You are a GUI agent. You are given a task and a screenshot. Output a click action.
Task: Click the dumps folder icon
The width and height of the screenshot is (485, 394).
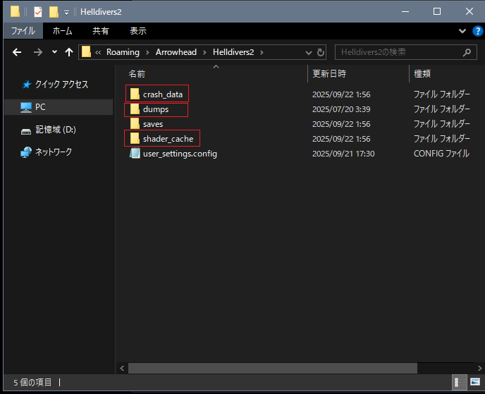click(135, 109)
